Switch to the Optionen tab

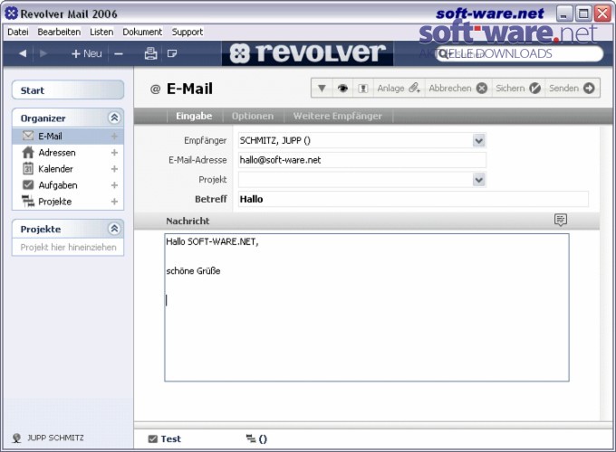(x=252, y=116)
